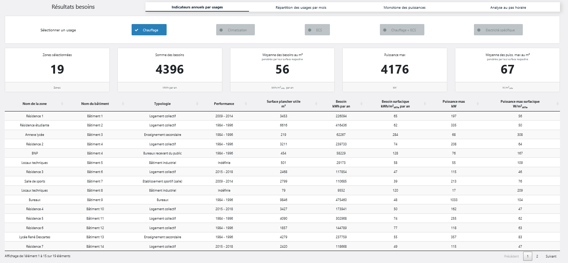Viewport: 568px width, 263px height.
Task: Select the Résidence 6 zone name cell
Action: pos(35,228)
